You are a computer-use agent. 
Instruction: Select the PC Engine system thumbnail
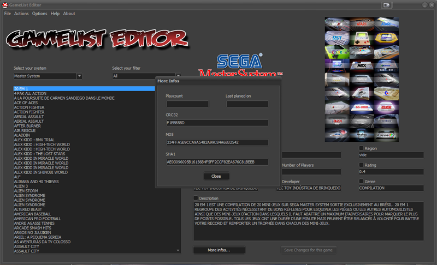[x=362, y=93]
